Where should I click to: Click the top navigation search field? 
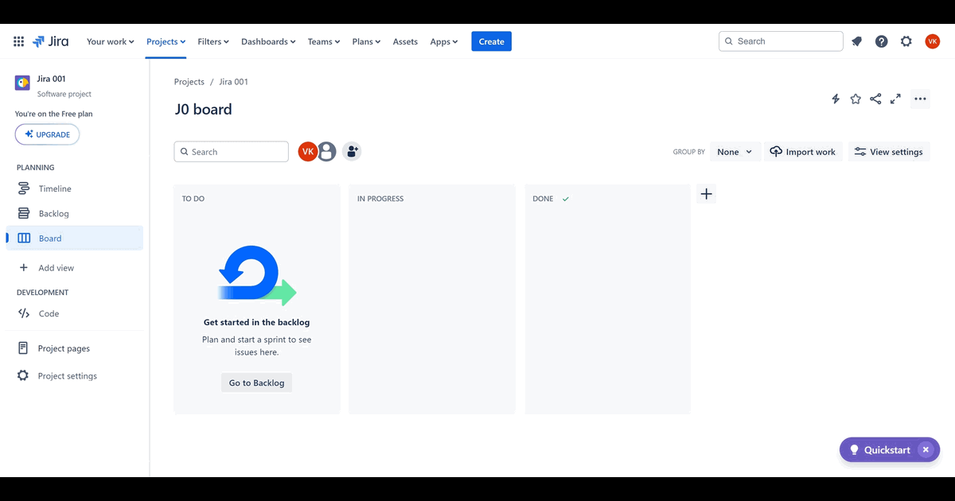pyautogui.click(x=781, y=41)
